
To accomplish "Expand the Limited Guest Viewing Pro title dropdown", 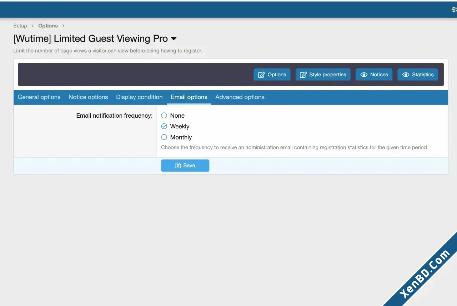I will pyautogui.click(x=174, y=39).
